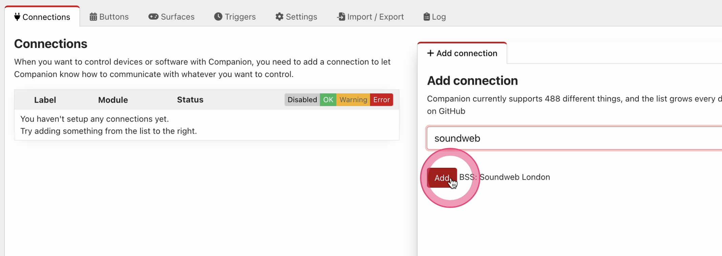The width and height of the screenshot is (722, 256).
Task: Click the calendar grid icon beside Buttons
Action: (x=93, y=17)
